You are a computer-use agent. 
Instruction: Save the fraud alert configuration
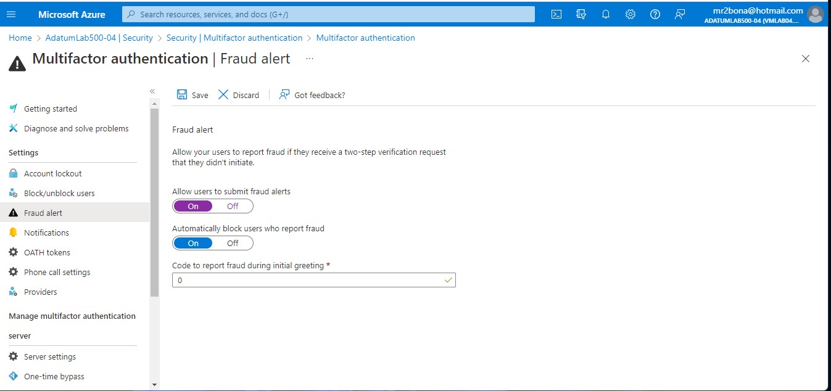pyautogui.click(x=192, y=95)
